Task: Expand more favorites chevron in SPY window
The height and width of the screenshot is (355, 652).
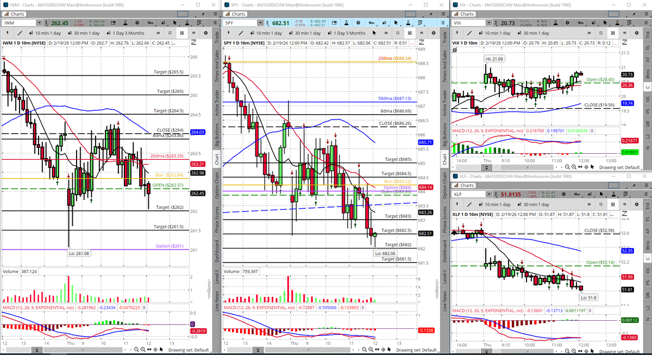Action: click(x=386, y=33)
